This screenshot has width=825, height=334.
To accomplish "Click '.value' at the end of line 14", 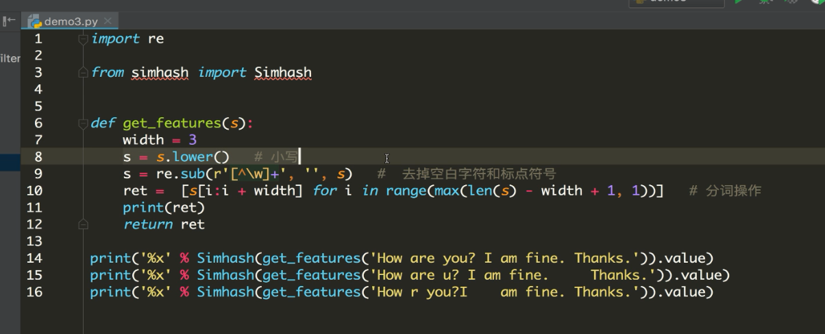I will click(682, 259).
